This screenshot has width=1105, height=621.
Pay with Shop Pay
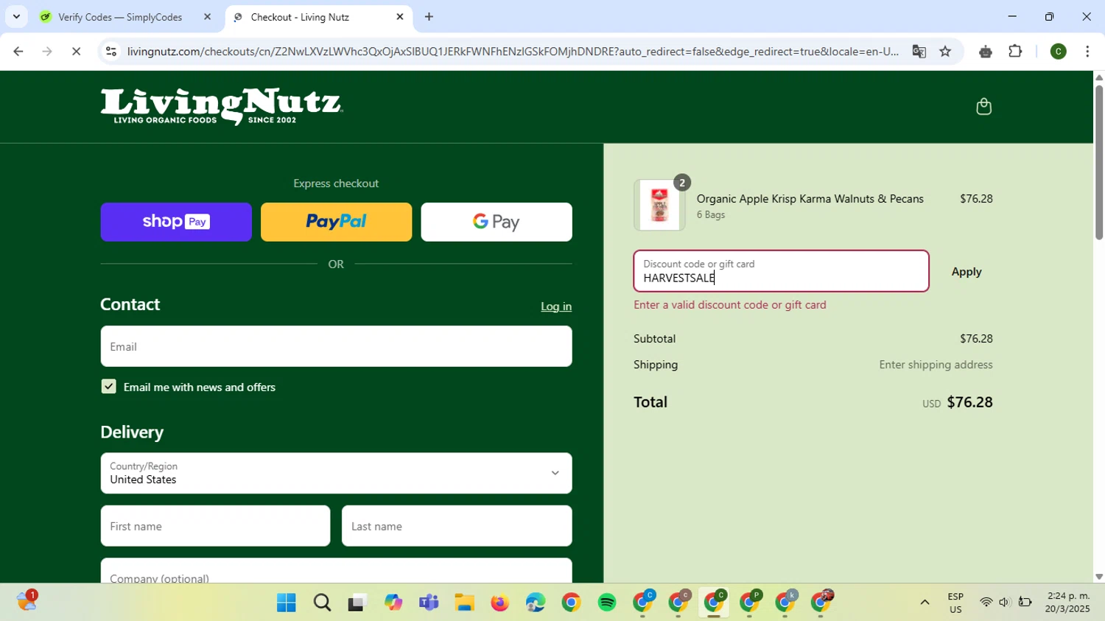coord(176,222)
